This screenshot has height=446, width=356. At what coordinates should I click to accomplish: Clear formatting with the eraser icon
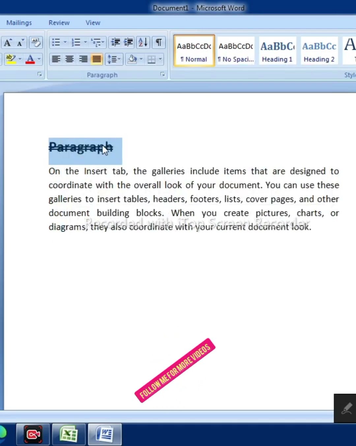36,42
